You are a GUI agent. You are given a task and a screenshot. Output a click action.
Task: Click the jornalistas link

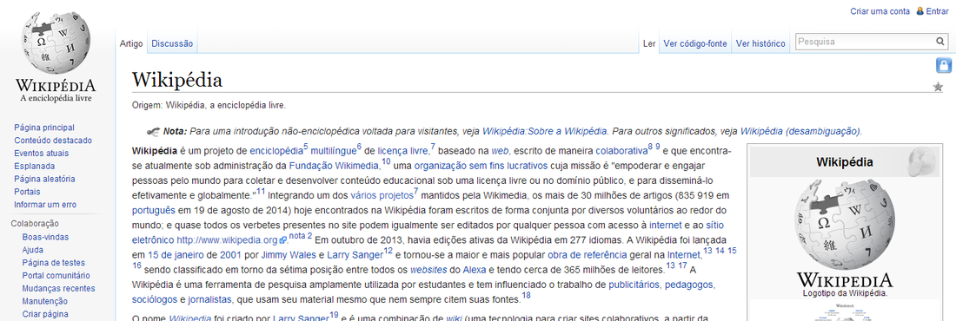209,299
